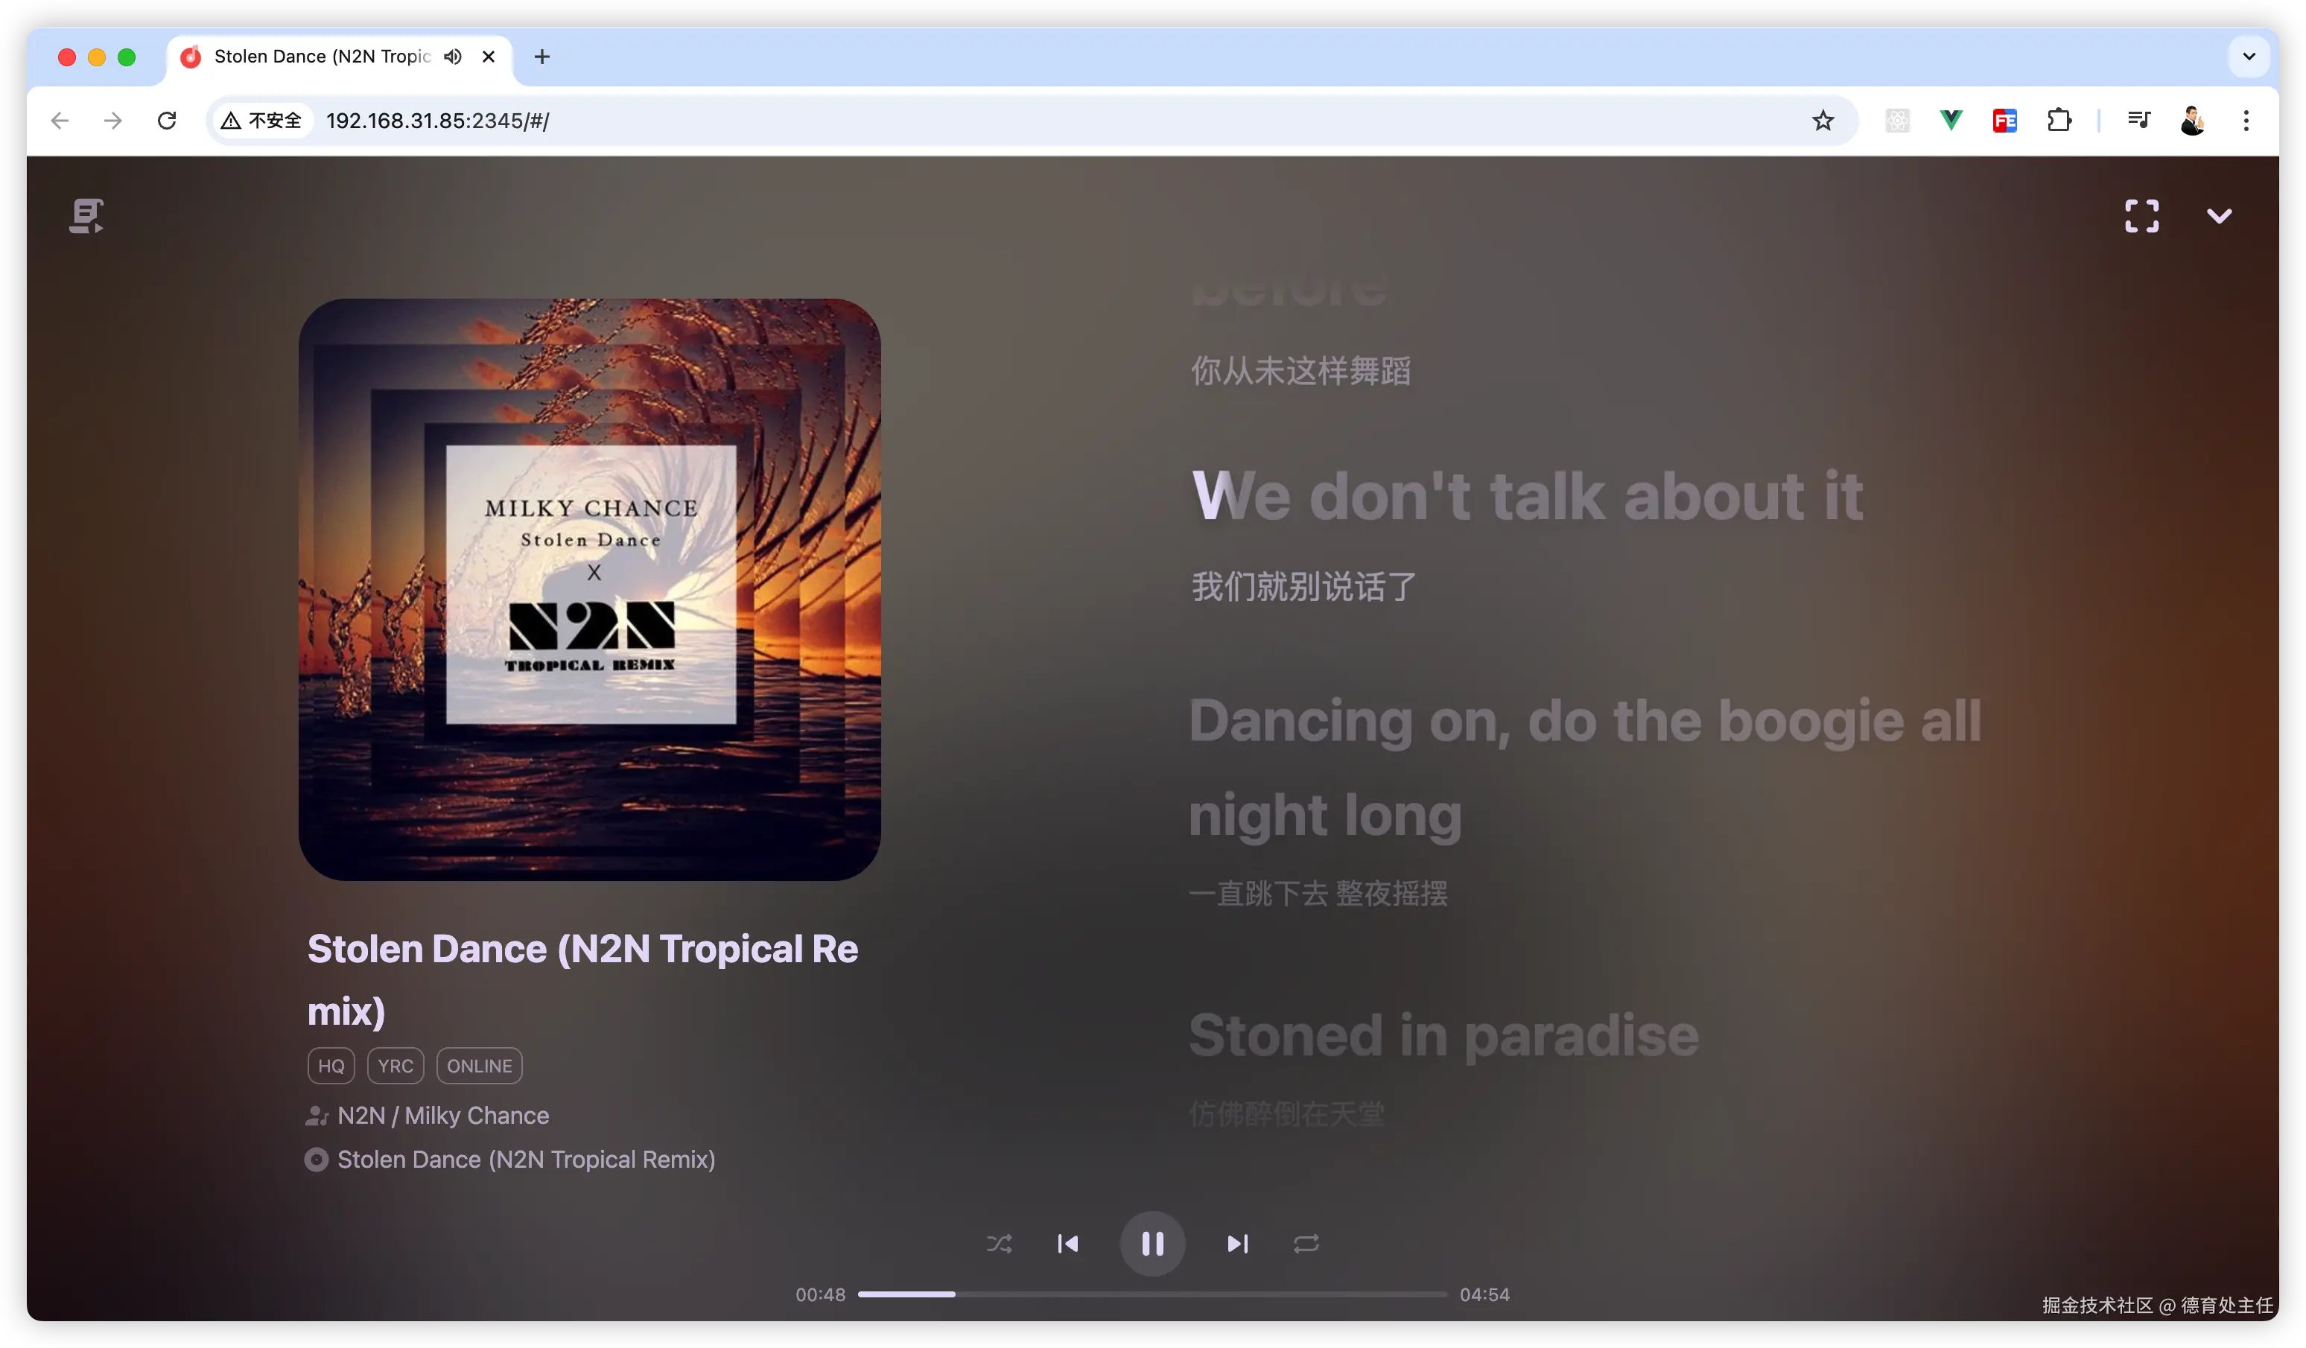This screenshot has width=2306, height=1348.
Task: Open a new browser tab
Action: tap(541, 57)
